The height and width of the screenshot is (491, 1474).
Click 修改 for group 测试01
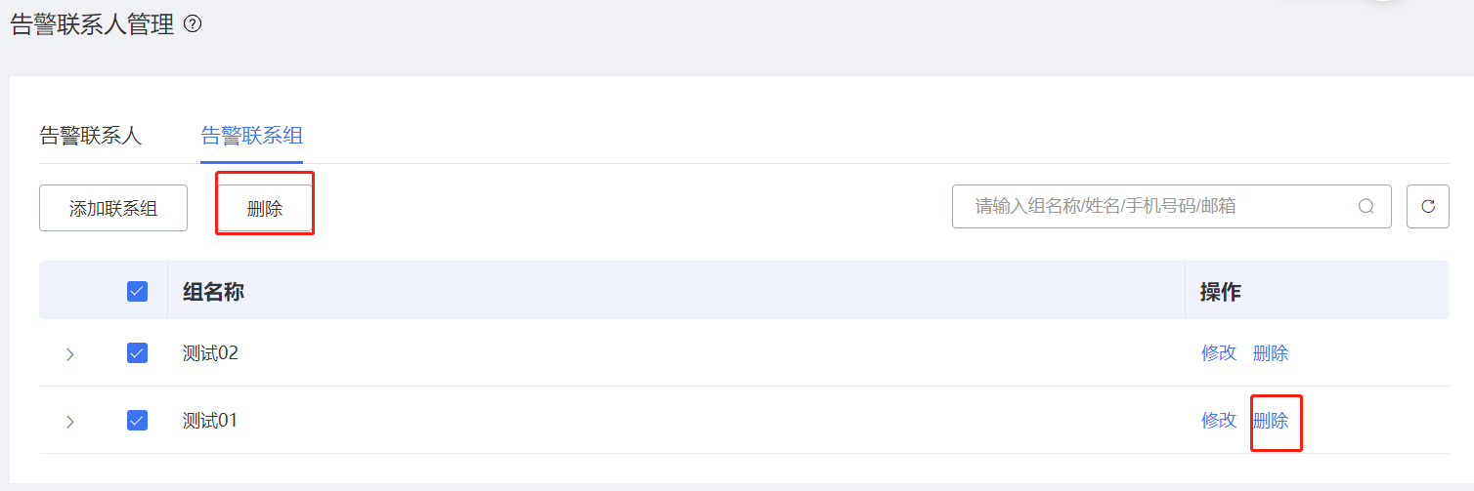[1219, 421]
